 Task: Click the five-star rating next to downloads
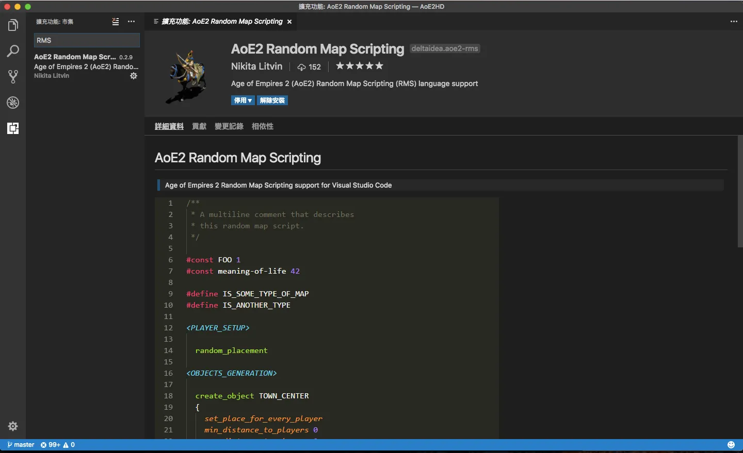coord(359,66)
